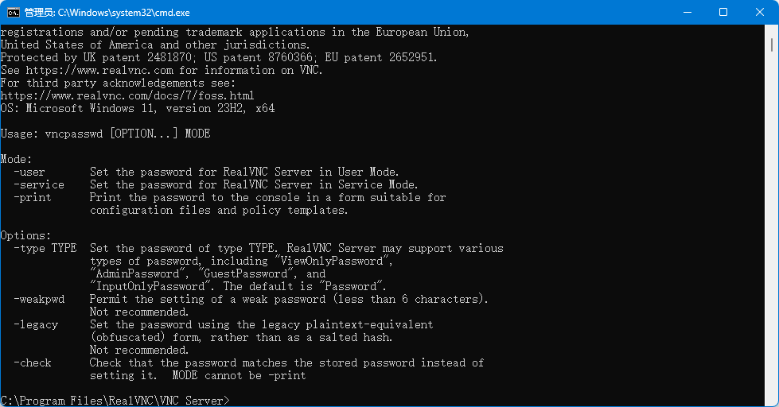Click the "-type TYPE" option text

[x=45, y=248]
